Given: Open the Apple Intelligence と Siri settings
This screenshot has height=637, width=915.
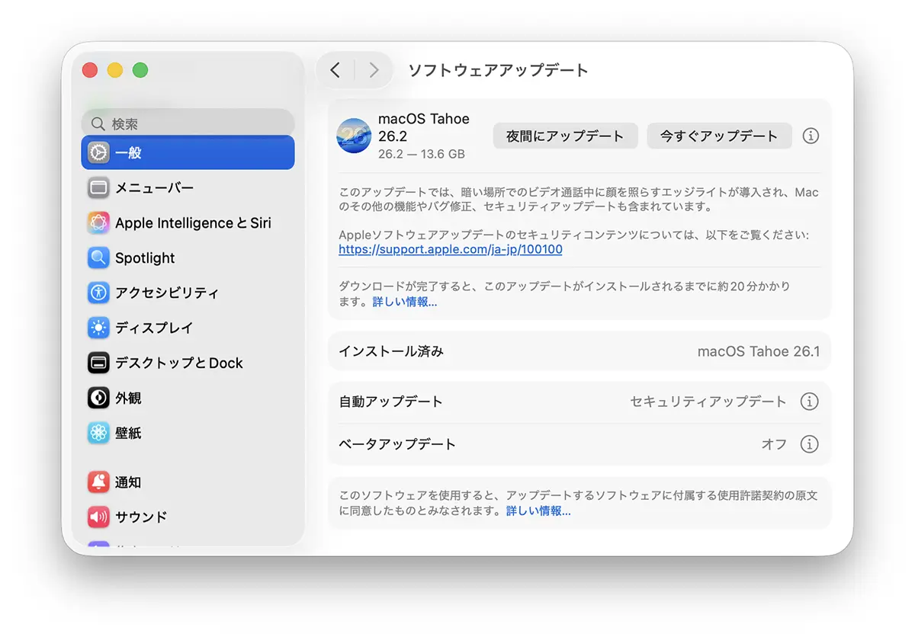Looking at the screenshot, I should [x=98, y=222].
